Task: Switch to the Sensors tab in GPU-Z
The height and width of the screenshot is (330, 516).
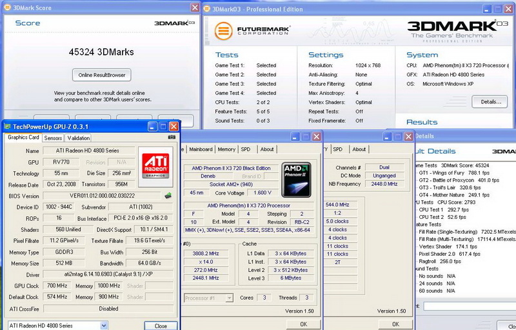Action: pos(53,138)
